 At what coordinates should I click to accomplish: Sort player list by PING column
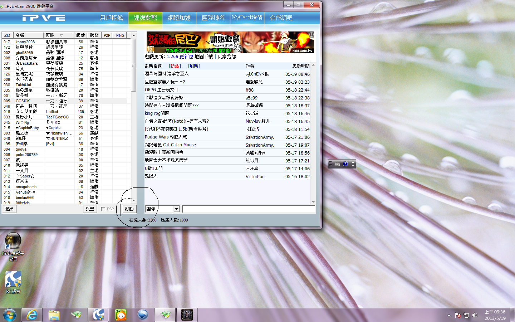[120, 35]
